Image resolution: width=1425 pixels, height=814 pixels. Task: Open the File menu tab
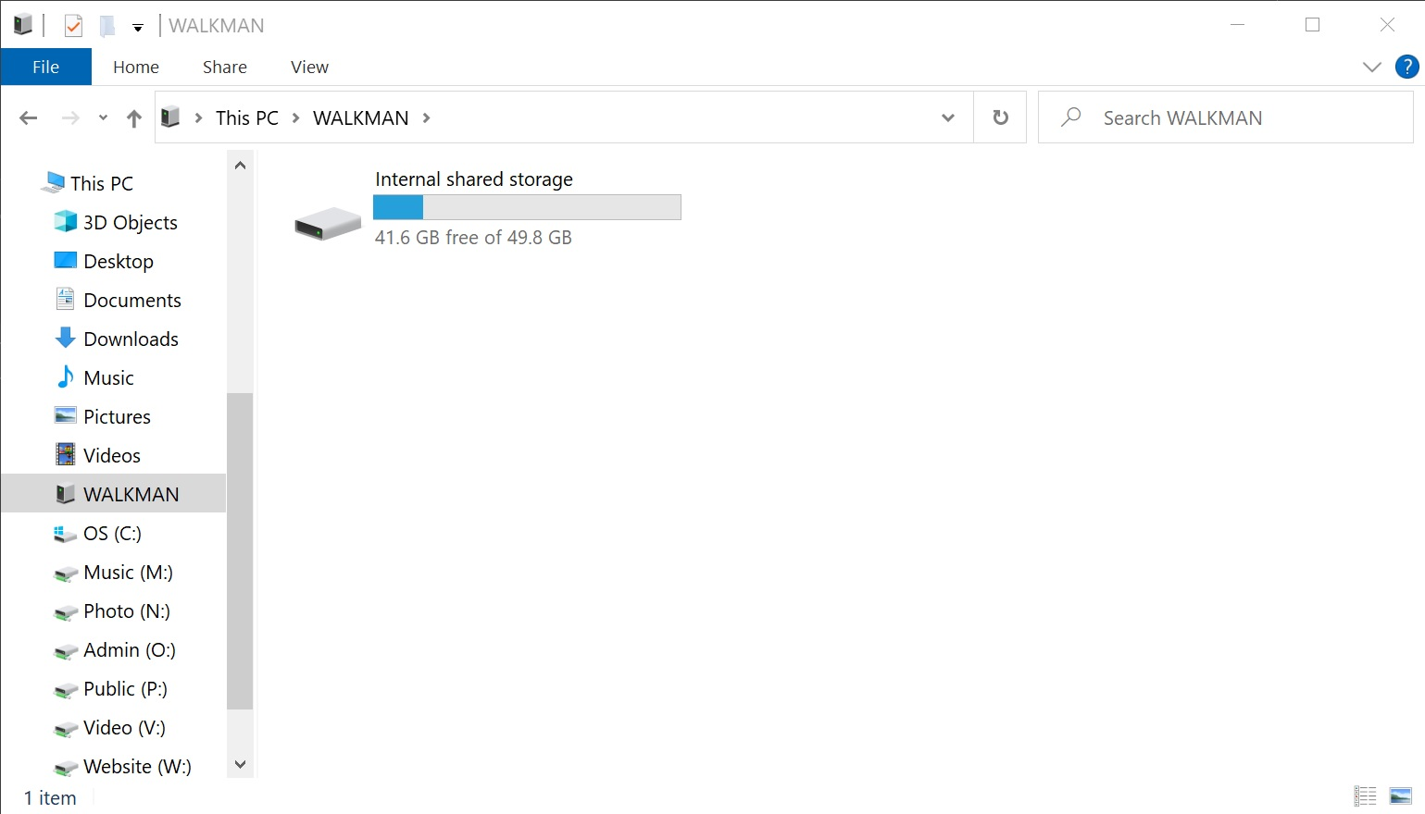(x=45, y=67)
